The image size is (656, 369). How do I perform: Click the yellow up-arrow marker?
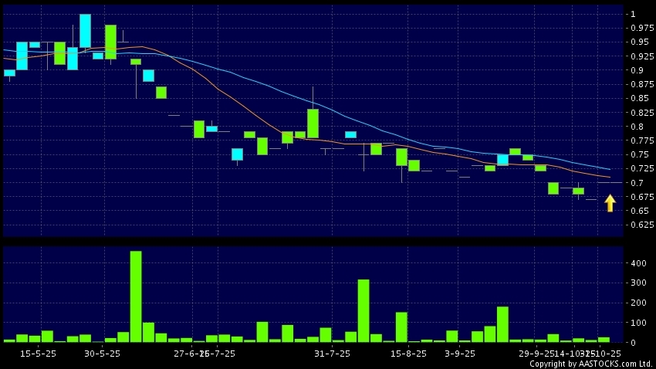click(x=610, y=203)
